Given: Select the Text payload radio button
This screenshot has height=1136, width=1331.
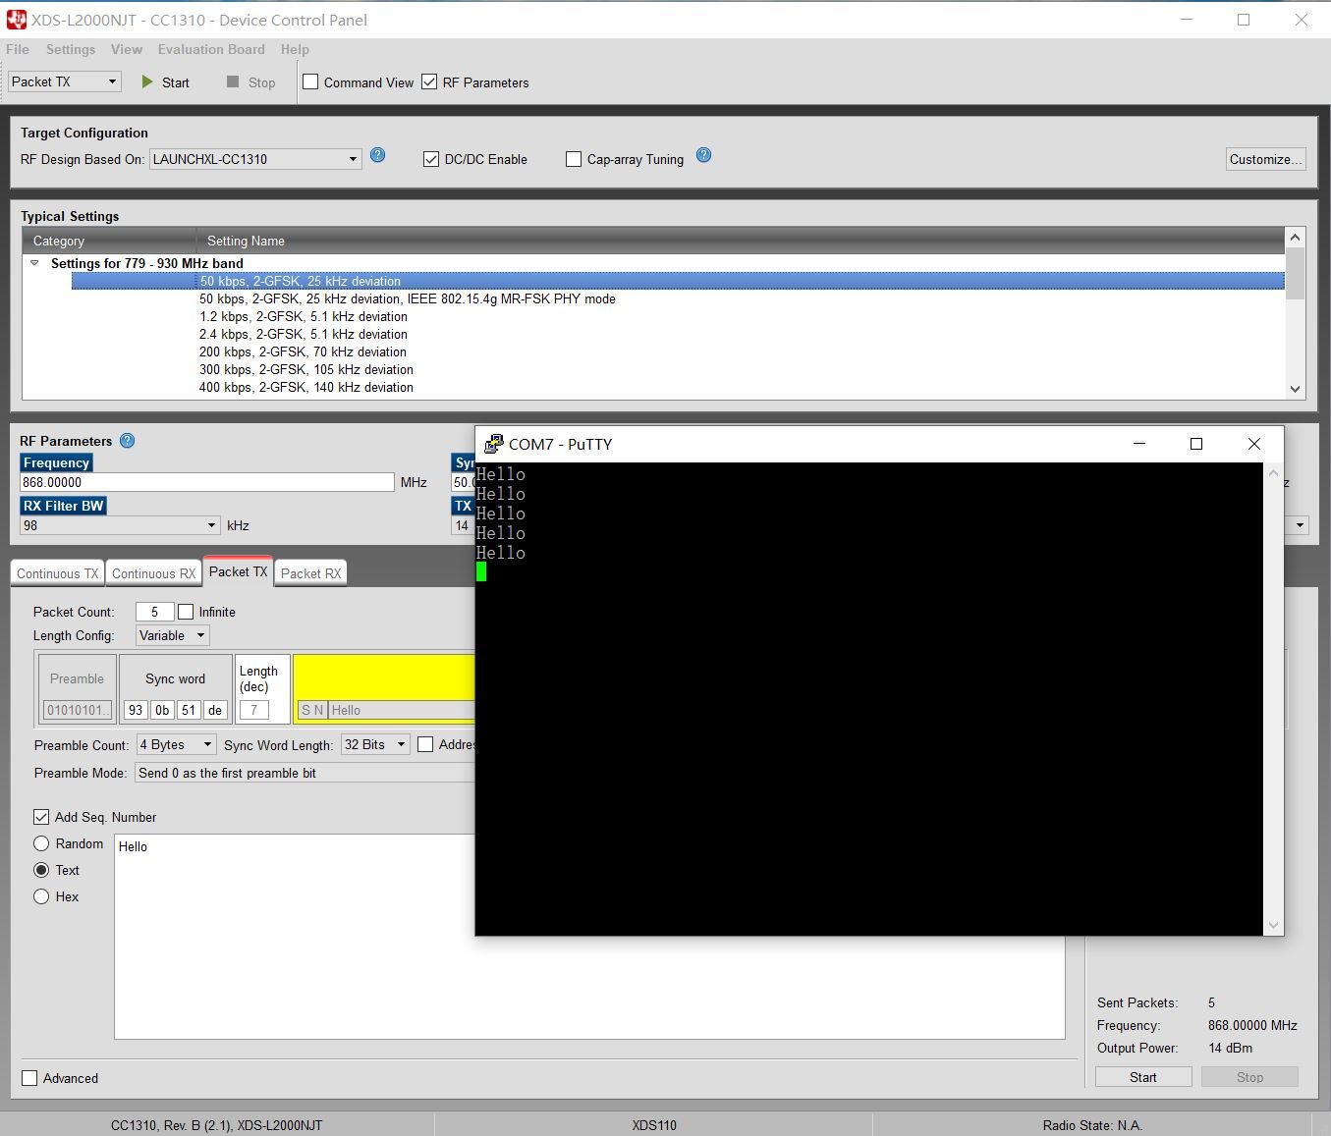Looking at the screenshot, I should coord(41,870).
